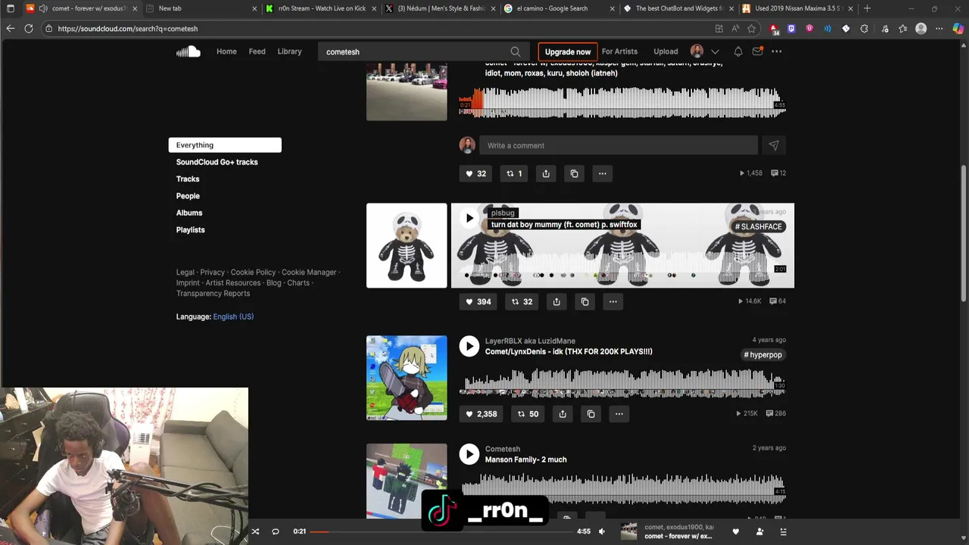
Task: Share the Comet/LynxDenis - idk track
Action: pos(562,414)
